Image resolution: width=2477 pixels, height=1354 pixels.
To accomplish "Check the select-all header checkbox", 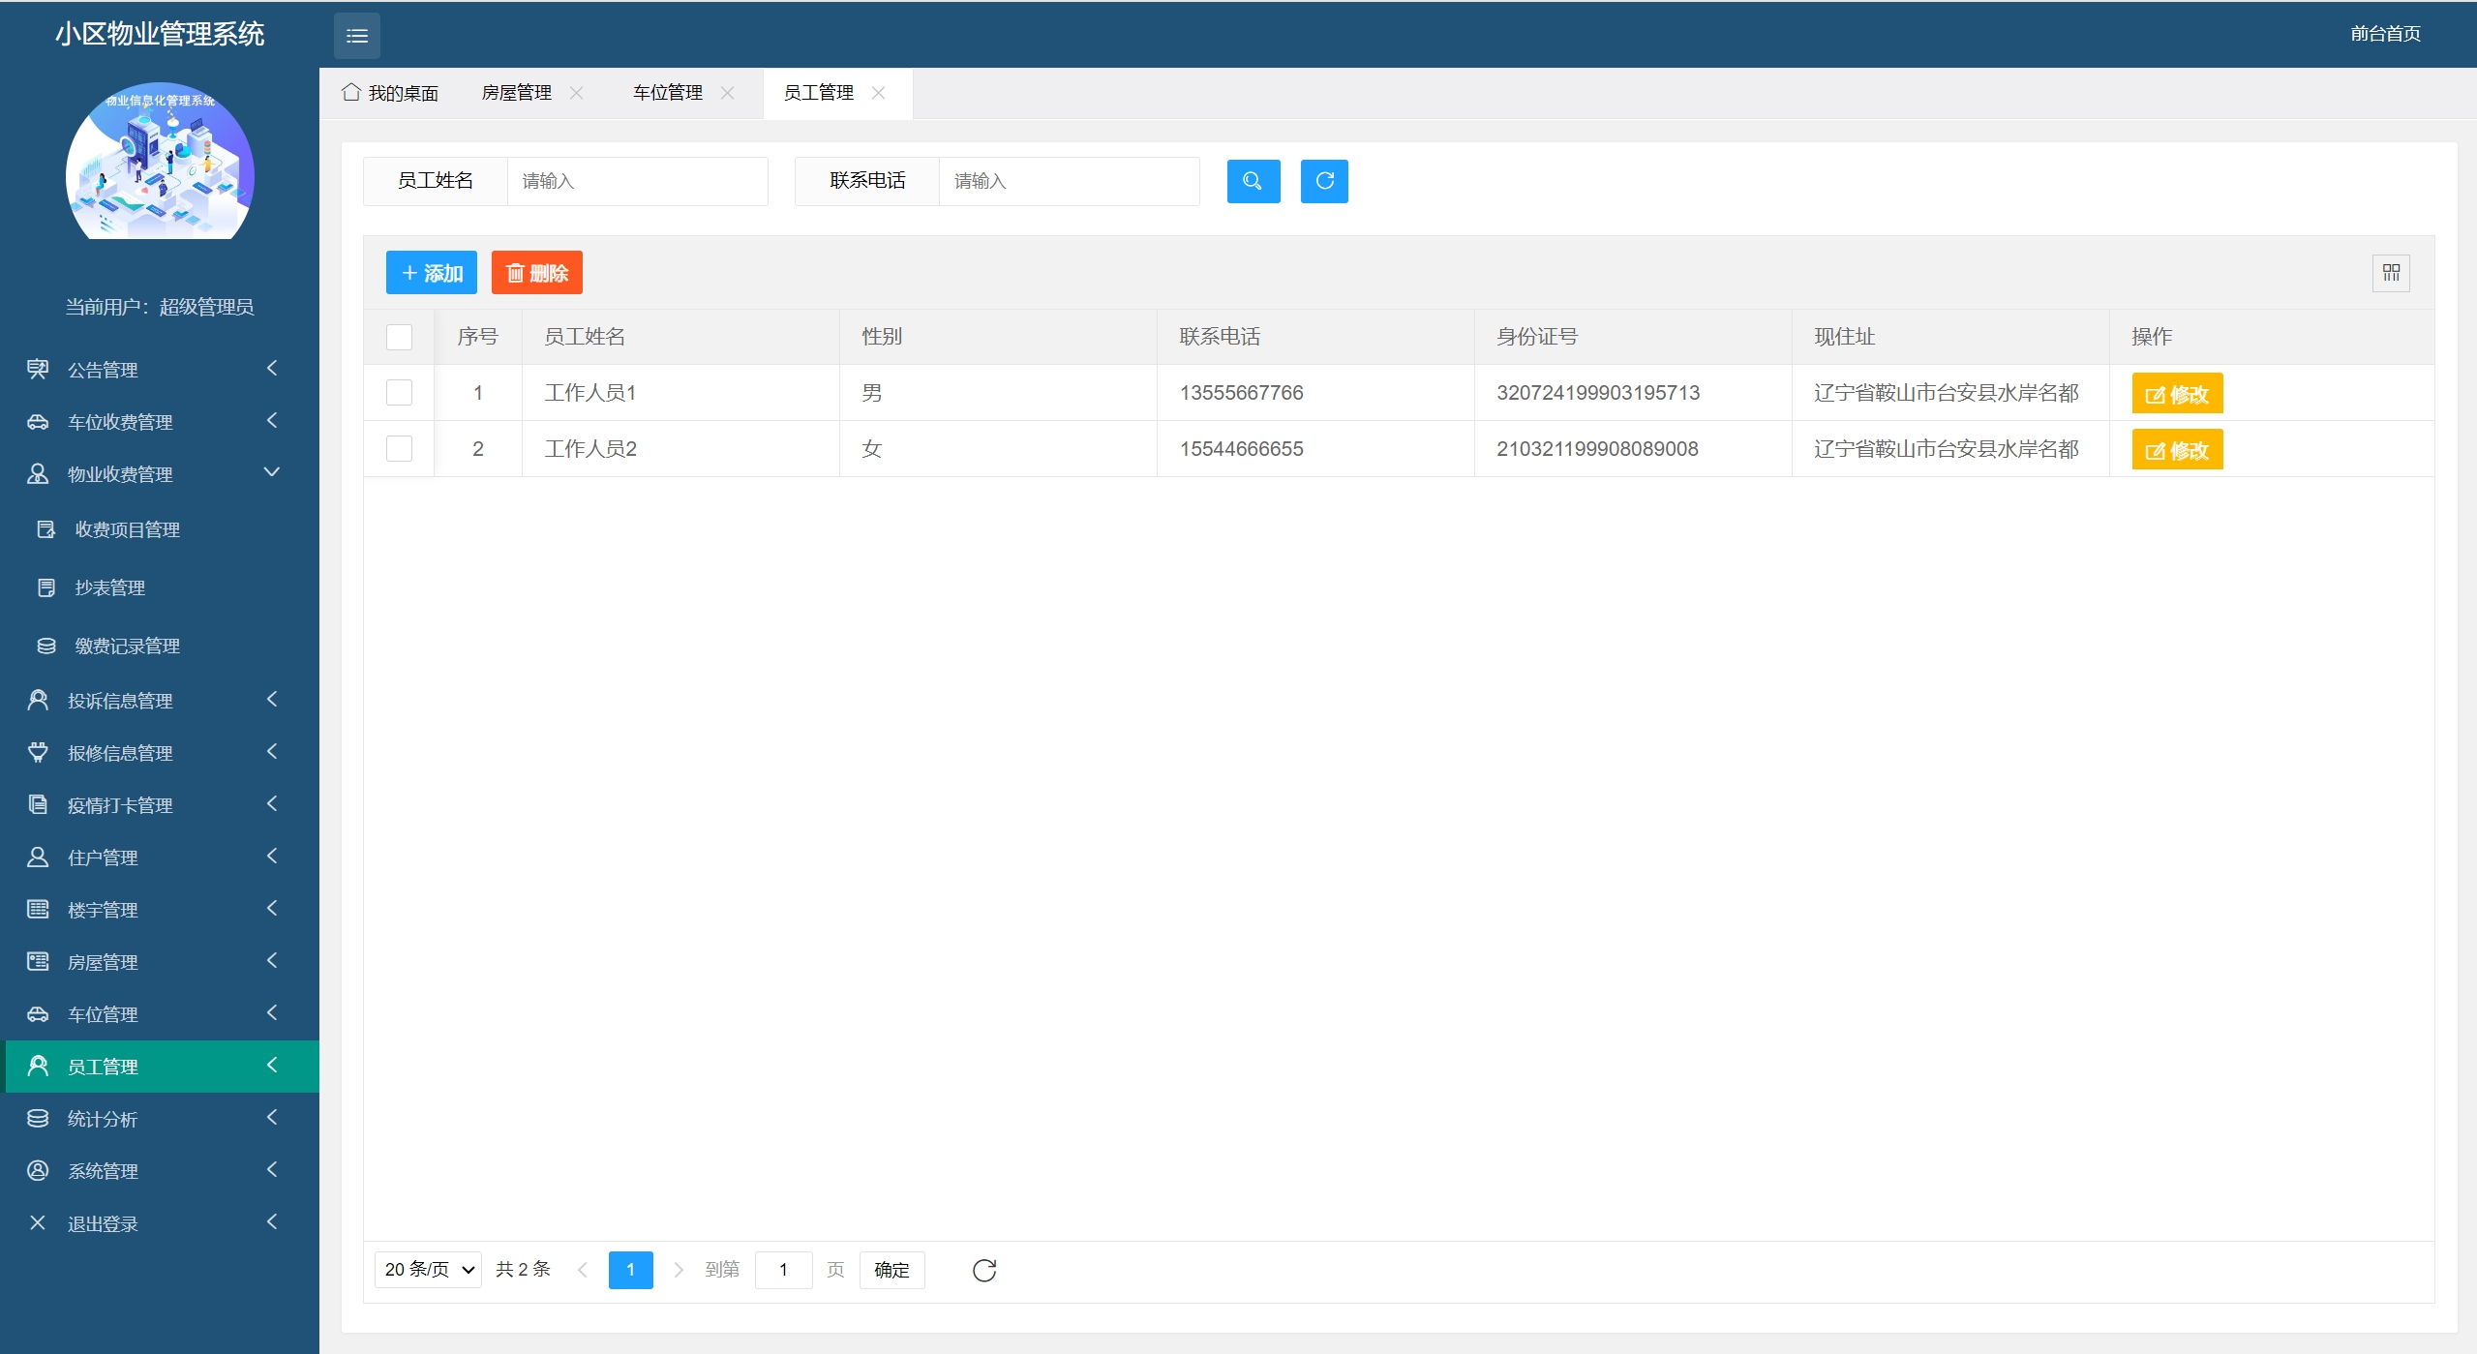I will (x=399, y=337).
